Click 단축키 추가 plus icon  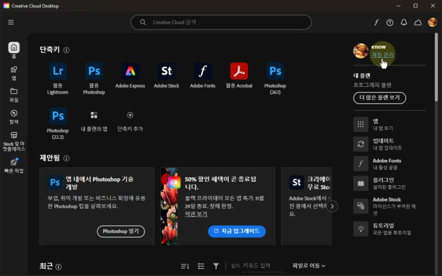[130, 115]
